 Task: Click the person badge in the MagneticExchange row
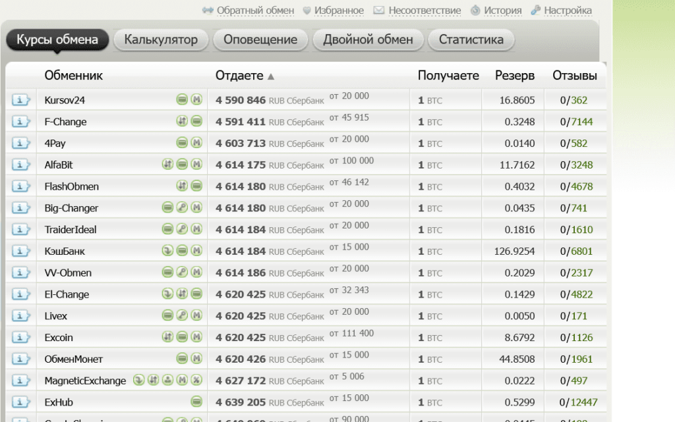pos(168,380)
